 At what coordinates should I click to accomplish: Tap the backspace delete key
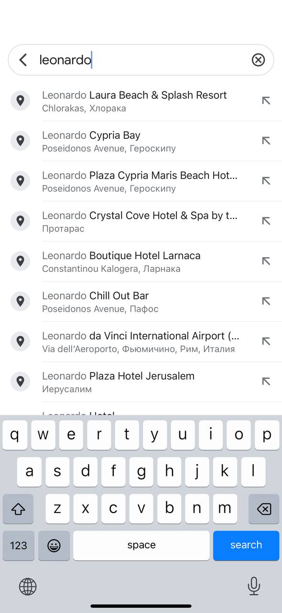[x=264, y=509]
